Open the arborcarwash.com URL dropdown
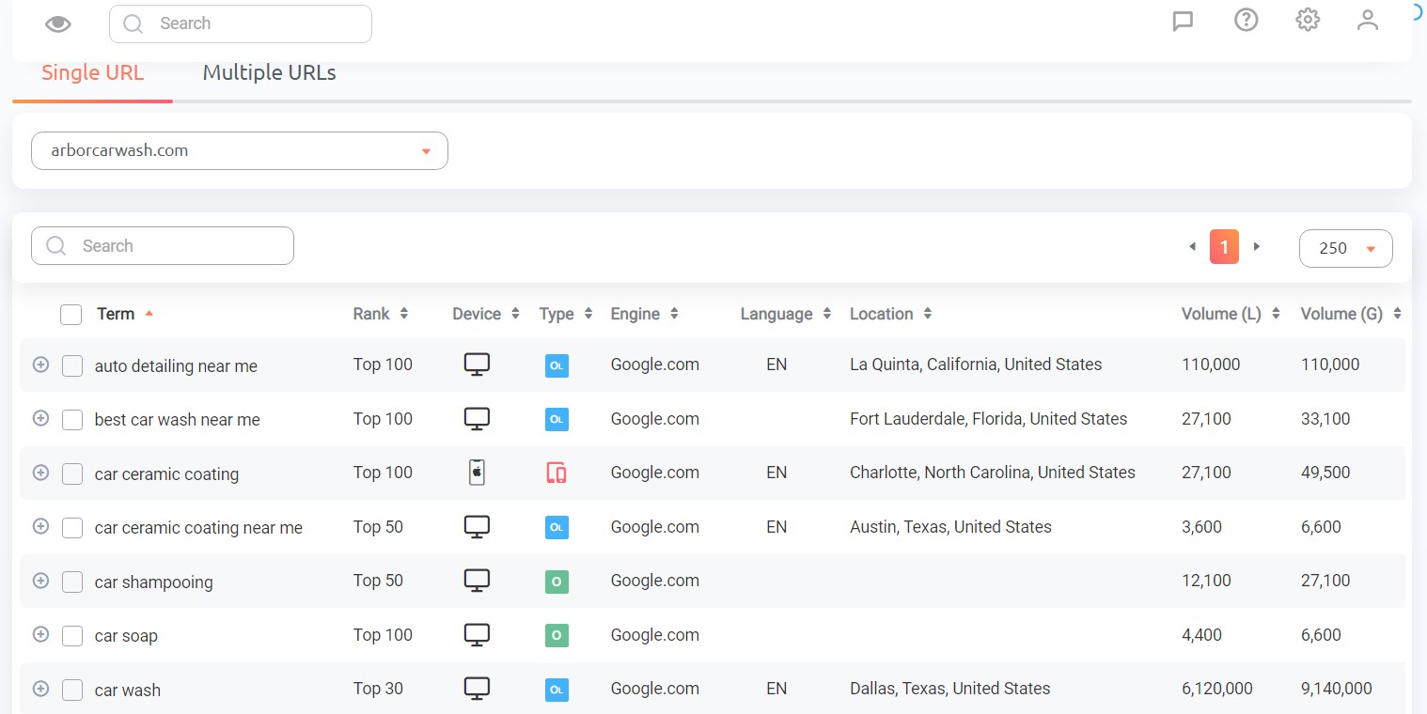The height and width of the screenshot is (714, 1427). (x=240, y=150)
